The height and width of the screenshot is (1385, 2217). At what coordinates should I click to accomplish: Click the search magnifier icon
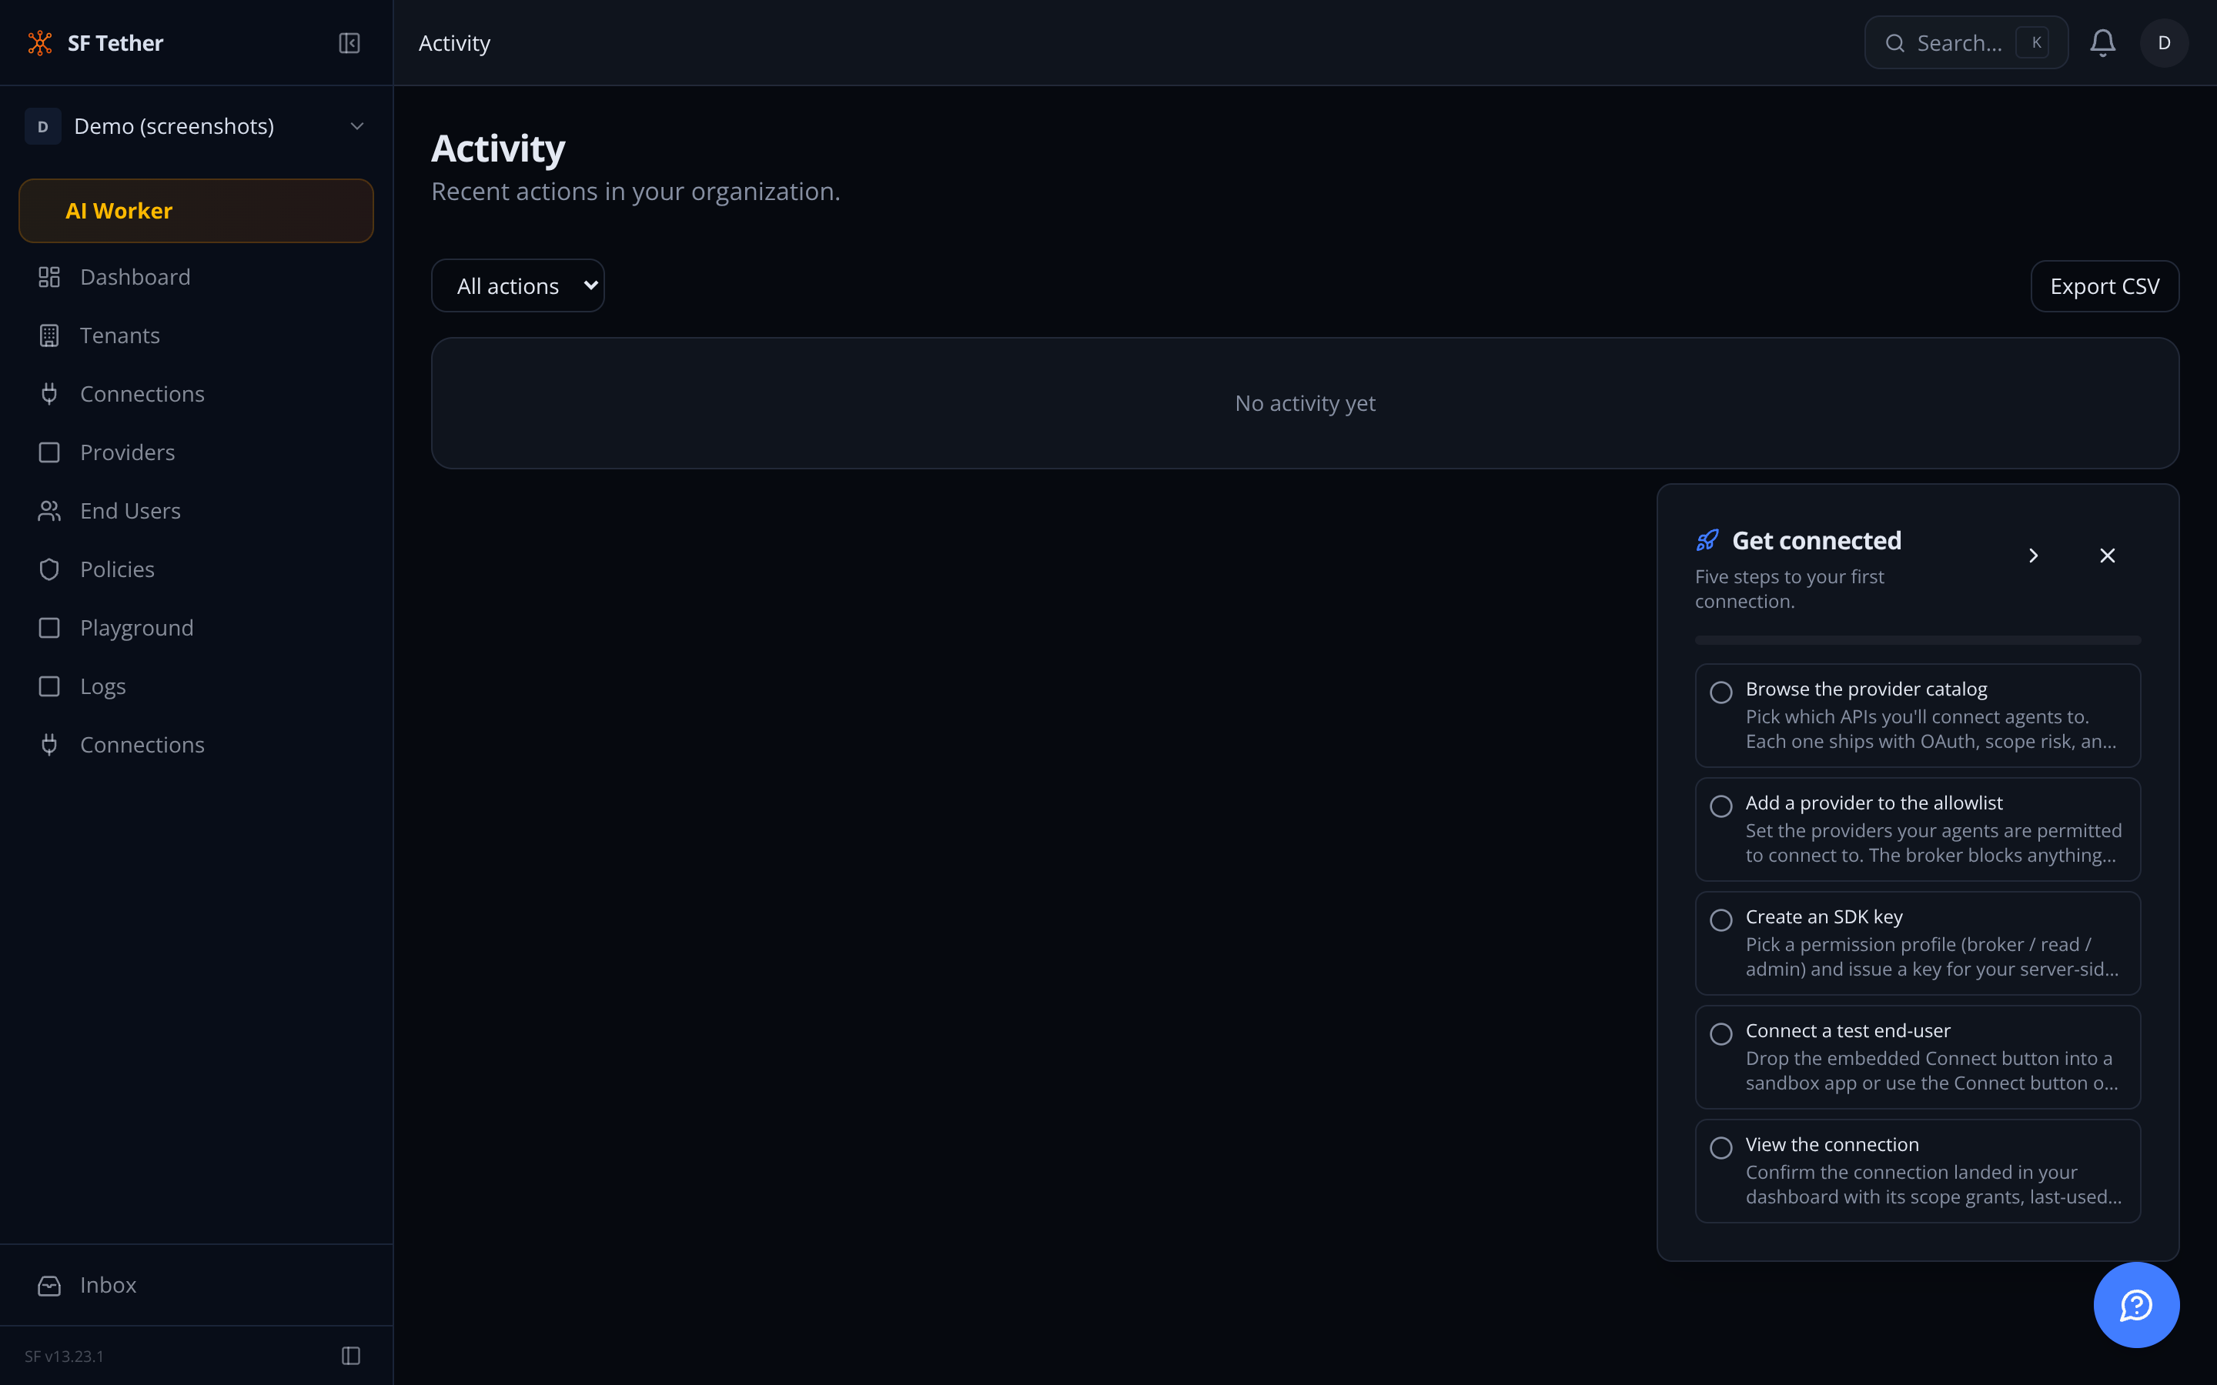pyautogui.click(x=1894, y=43)
